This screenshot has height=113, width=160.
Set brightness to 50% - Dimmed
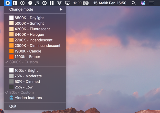click(x=27, y=81)
